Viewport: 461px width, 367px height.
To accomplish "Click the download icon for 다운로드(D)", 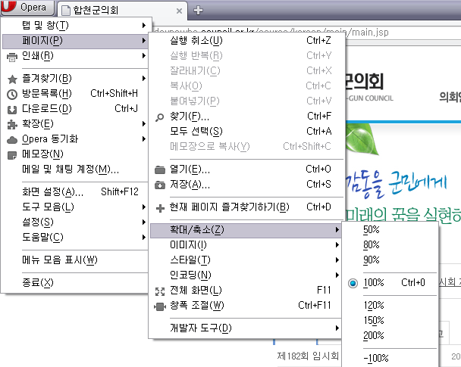I will click(x=12, y=110).
